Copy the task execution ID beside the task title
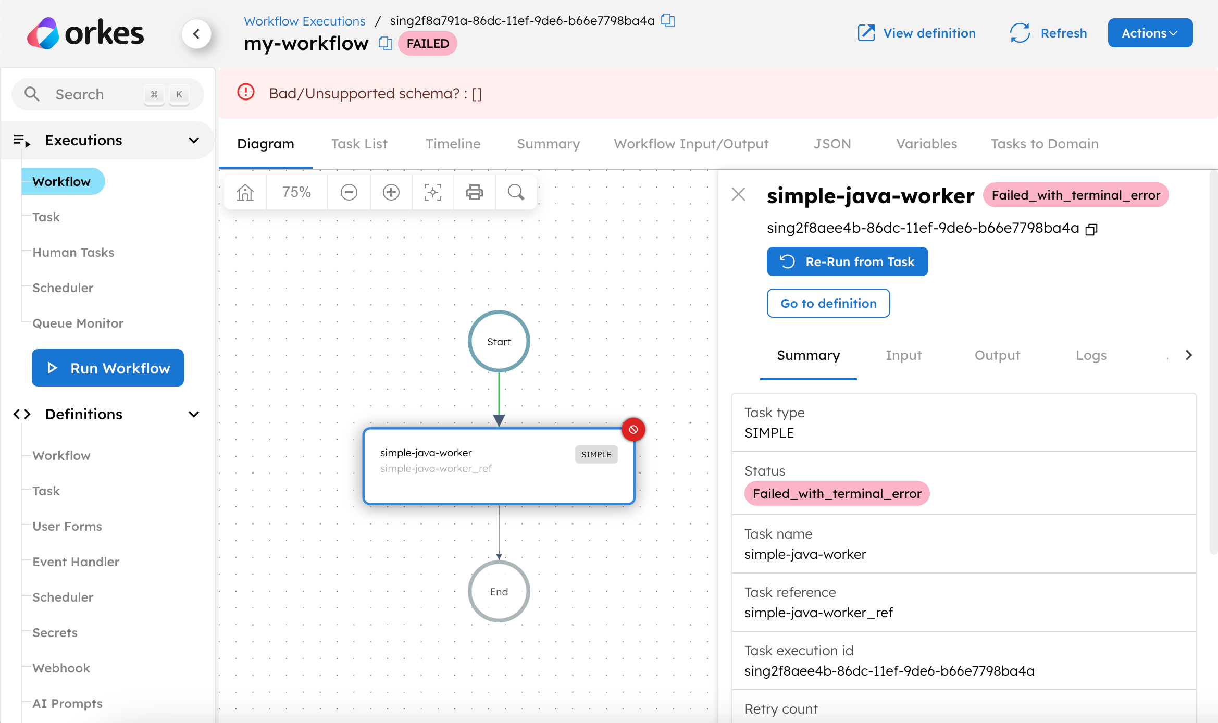The width and height of the screenshot is (1218, 723). point(1091,229)
